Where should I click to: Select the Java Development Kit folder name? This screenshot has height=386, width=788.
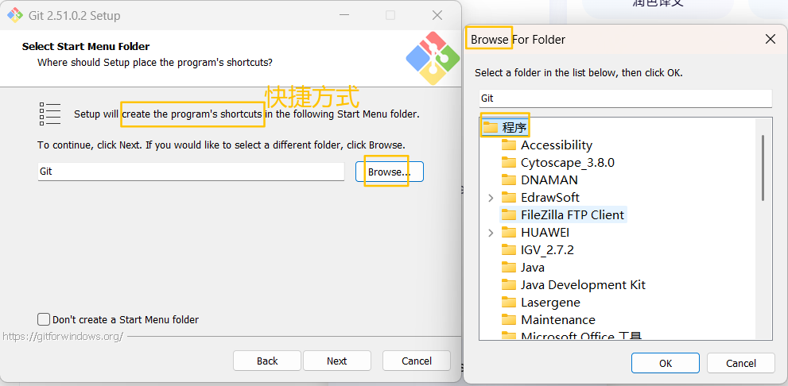[583, 284]
